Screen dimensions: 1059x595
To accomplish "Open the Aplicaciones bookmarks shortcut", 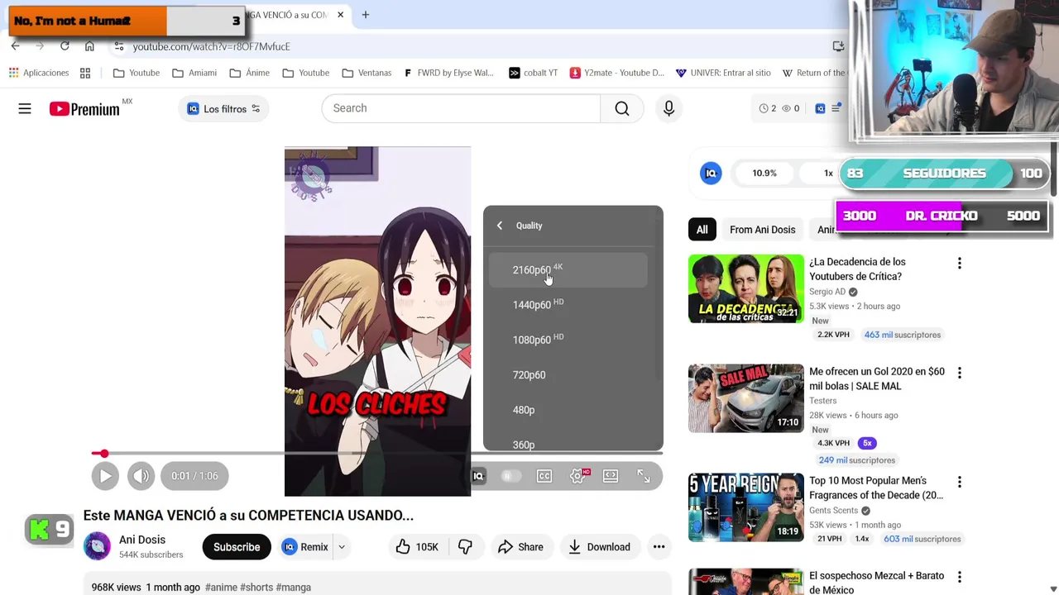I will [x=39, y=73].
